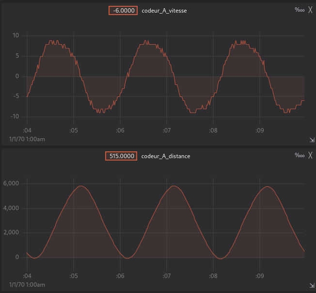Click the per-mille icon on codeur_A_distance chart
The height and width of the screenshot is (293, 316).
[299, 155]
